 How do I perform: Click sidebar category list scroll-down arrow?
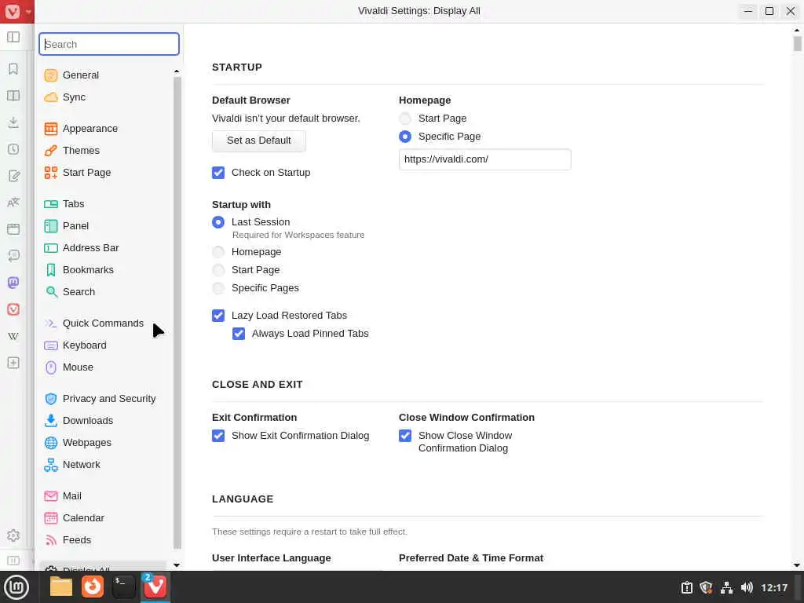click(177, 565)
